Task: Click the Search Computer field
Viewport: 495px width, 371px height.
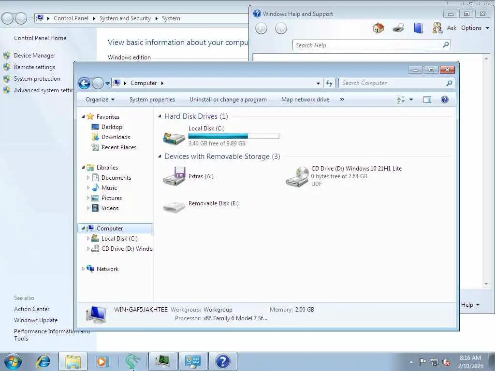Action: pos(396,83)
